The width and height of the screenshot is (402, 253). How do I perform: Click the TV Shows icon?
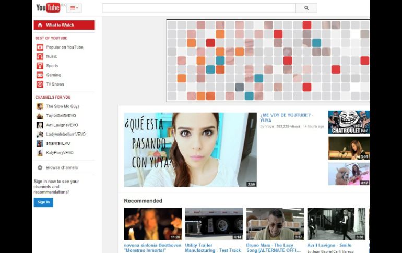pyautogui.click(x=40, y=84)
